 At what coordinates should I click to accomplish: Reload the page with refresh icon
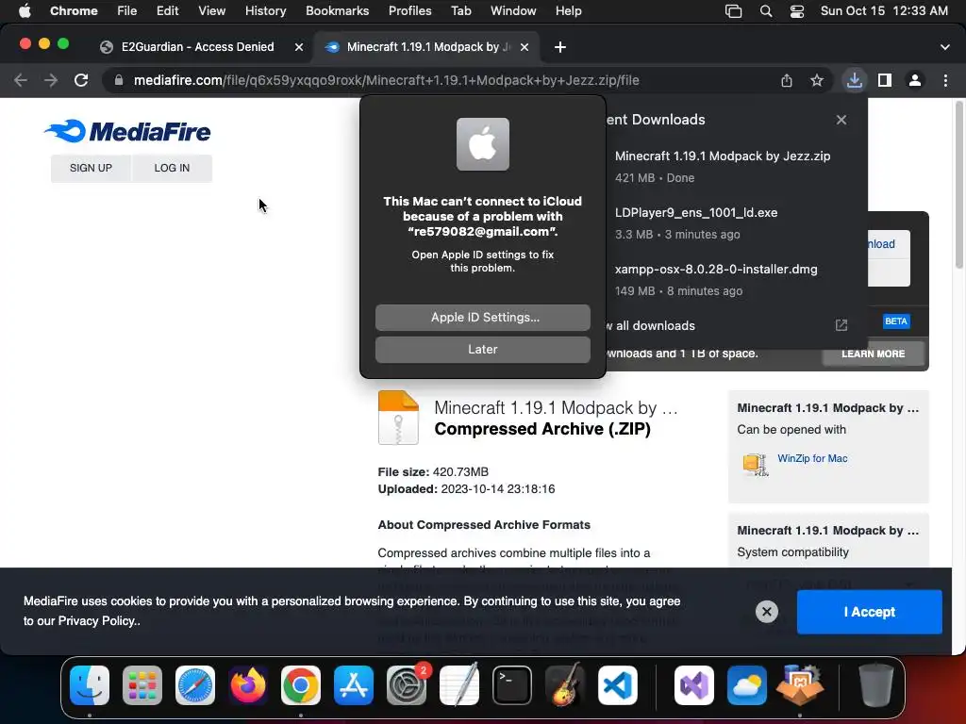pos(81,81)
